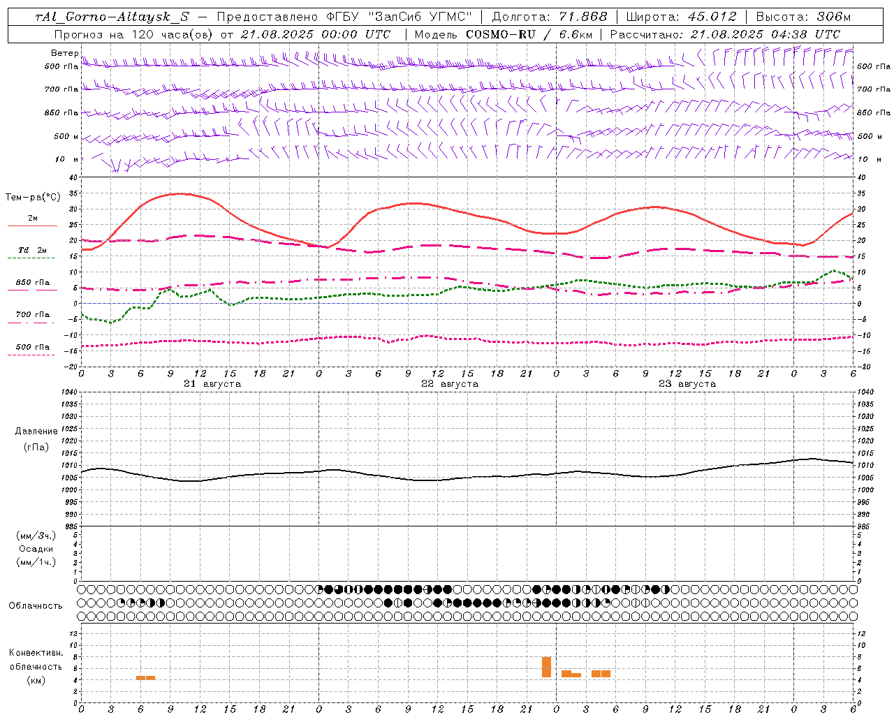Viewport: 894px width, 715px height.
Task: Click the right-side 850 гПа wind level label
Action: 874,112
